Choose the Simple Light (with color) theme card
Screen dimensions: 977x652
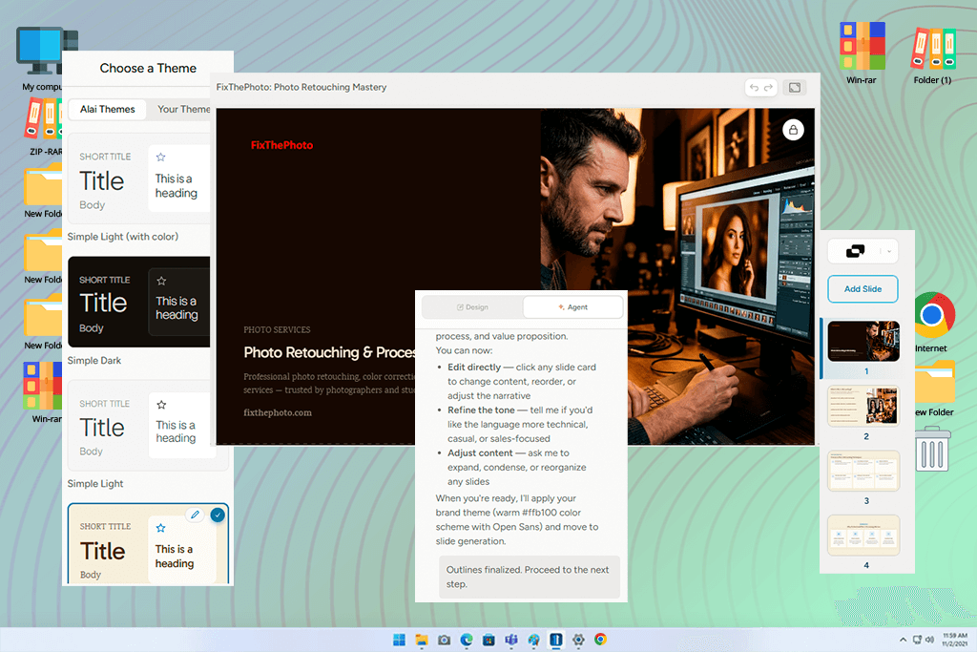(139, 179)
